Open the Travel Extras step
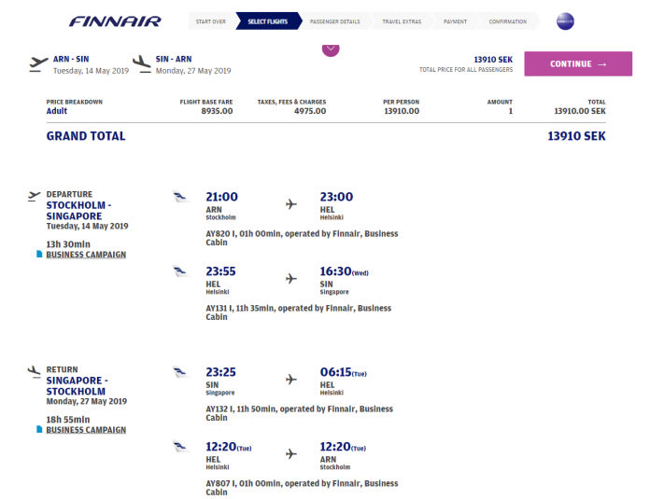The height and width of the screenshot is (499, 650). click(402, 21)
